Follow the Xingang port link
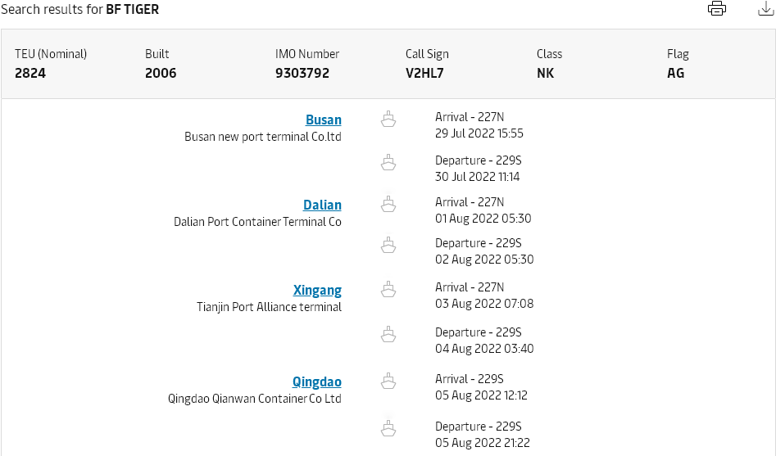 coord(317,290)
